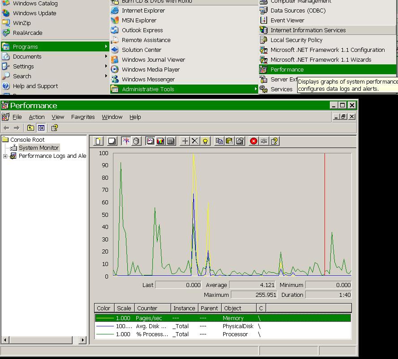This screenshot has width=398, height=359.
Task: Click console tree scrollbar left arrow
Action: [x=5, y=340]
